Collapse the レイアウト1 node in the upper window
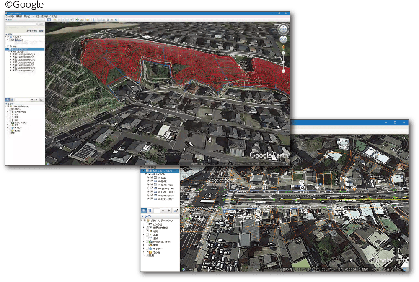The image size is (419, 282). (x=9, y=52)
